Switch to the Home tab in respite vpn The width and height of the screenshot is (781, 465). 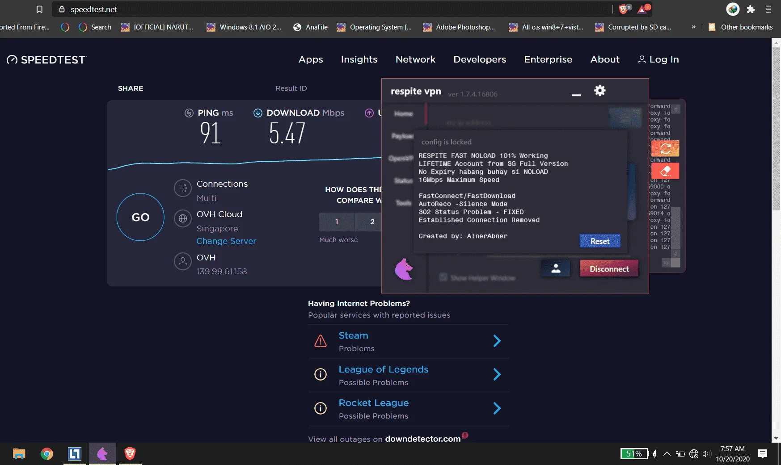pyautogui.click(x=403, y=114)
